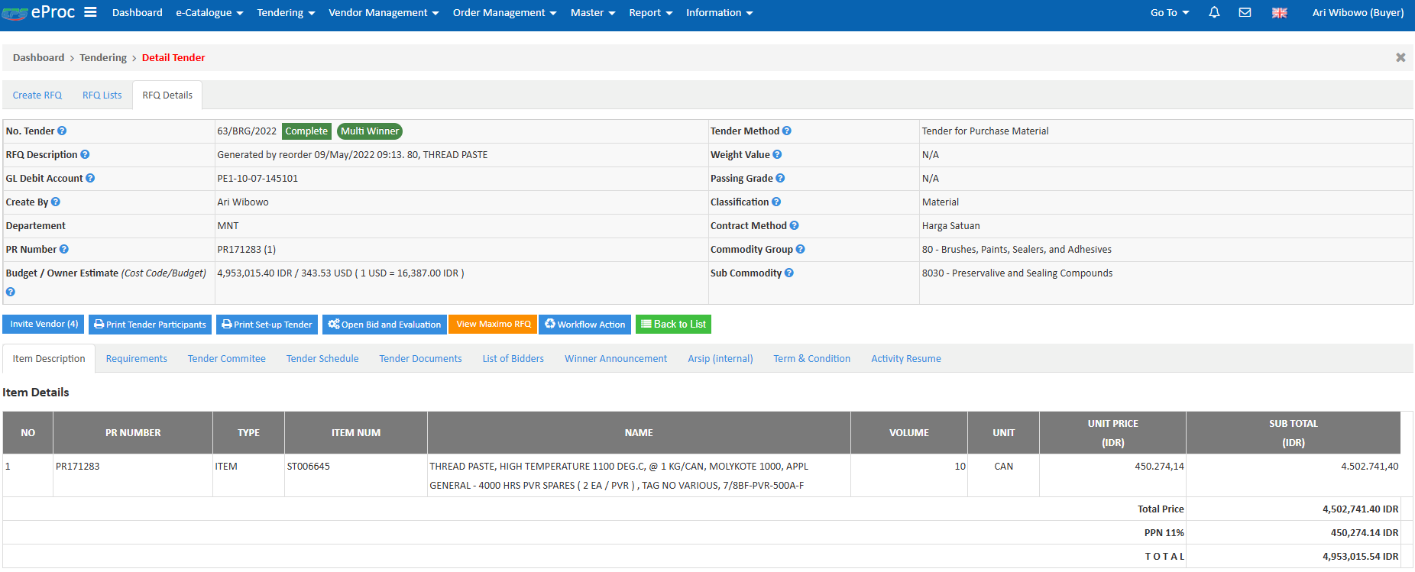Viewport: 1415px width, 572px height.
Task: Show help for GL Debit Account
Action: pyautogui.click(x=90, y=179)
